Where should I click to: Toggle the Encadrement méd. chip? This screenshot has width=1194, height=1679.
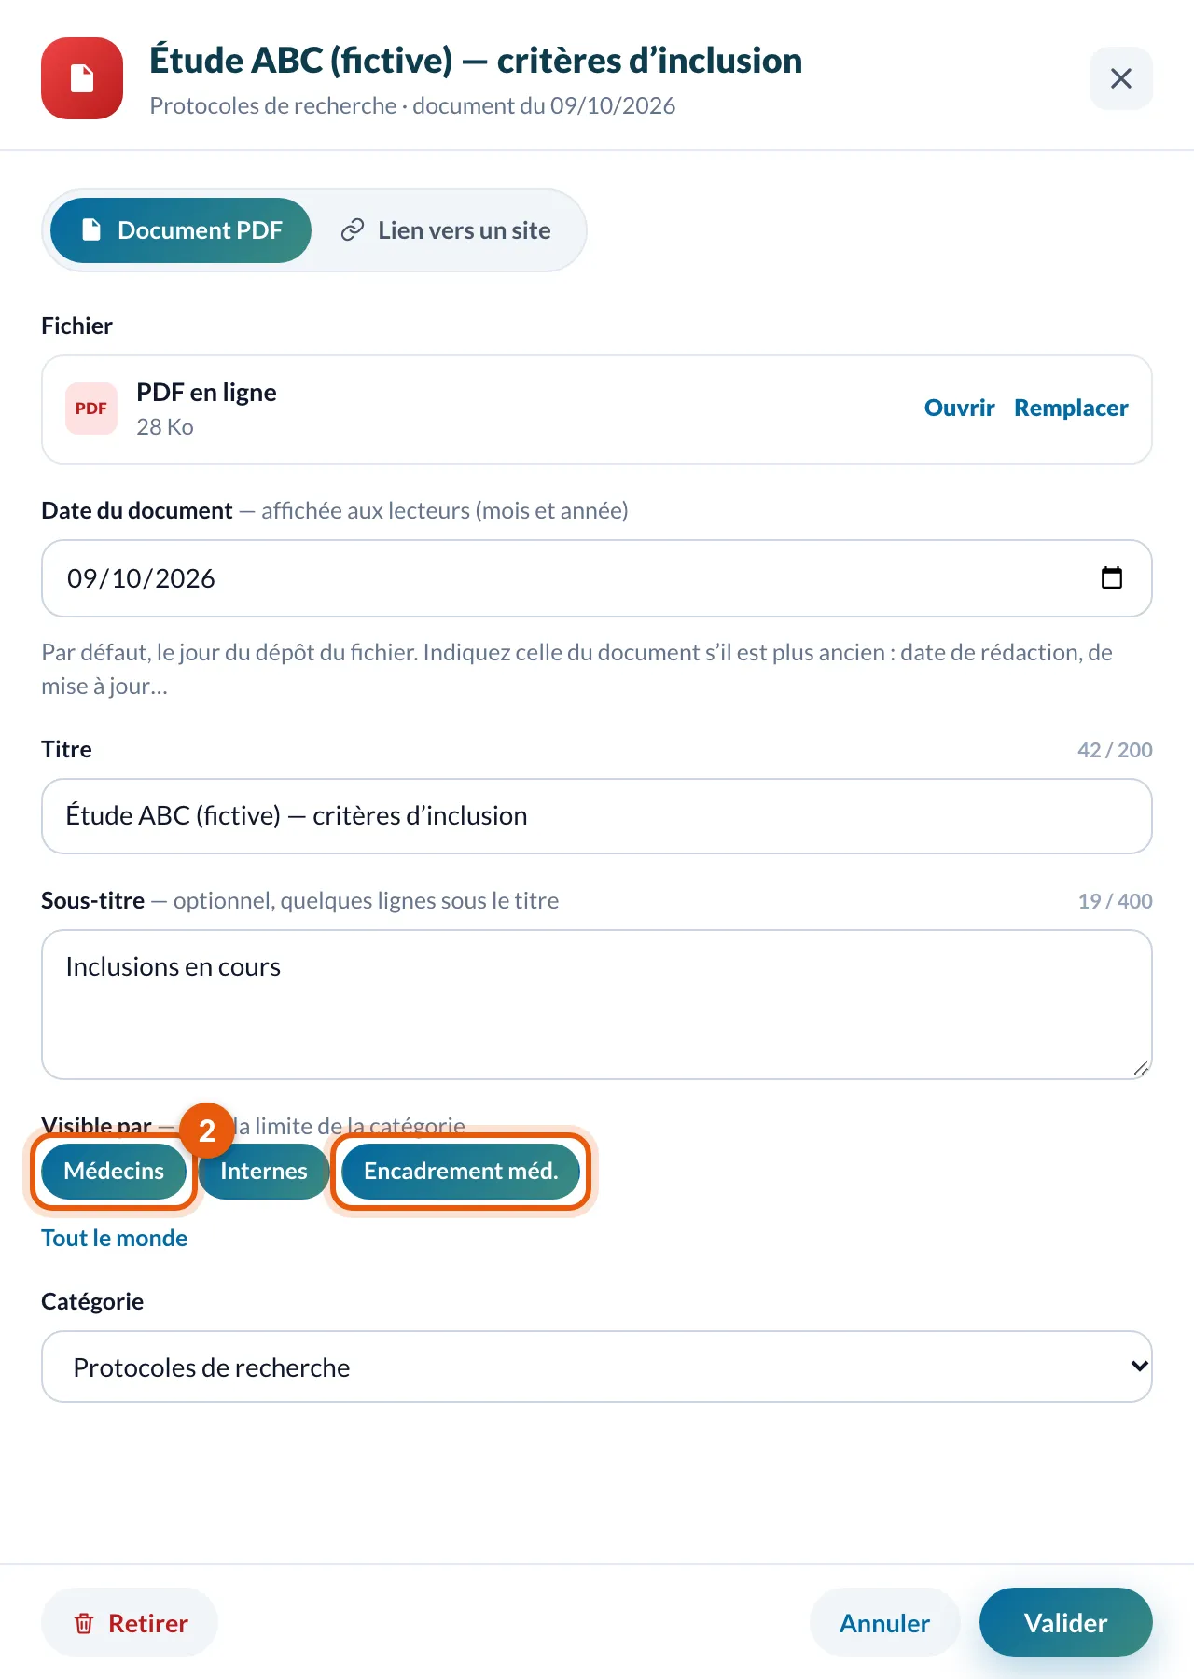(461, 1172)
